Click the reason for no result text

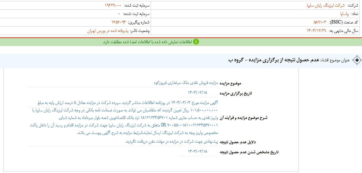point(171,142)
